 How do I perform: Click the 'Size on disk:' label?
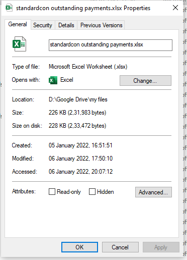27,126
